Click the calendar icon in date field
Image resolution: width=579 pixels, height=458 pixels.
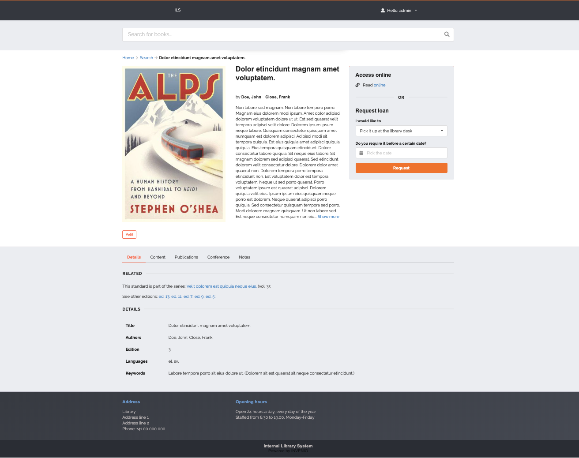[361, 153]
